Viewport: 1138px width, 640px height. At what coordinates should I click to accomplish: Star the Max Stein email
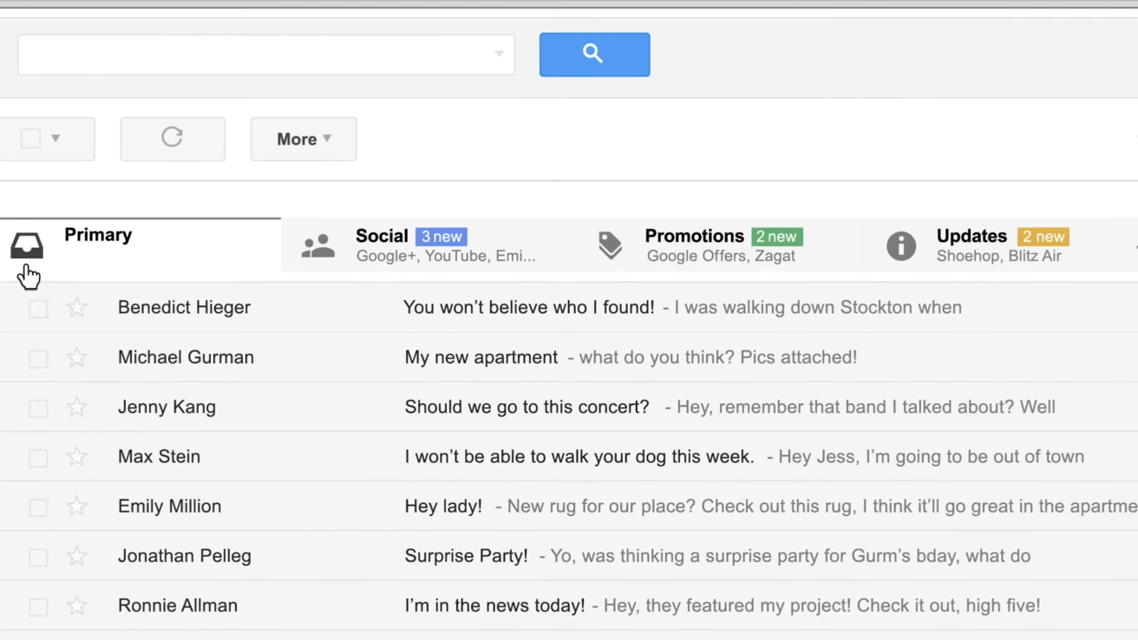coord(77,456)
